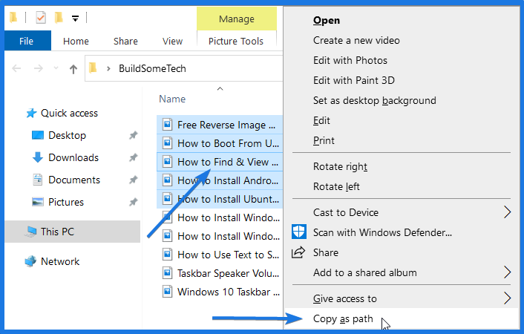Sort files by the Name column header
The width and height of the screenshot is (524, 334).
point(172,99)
